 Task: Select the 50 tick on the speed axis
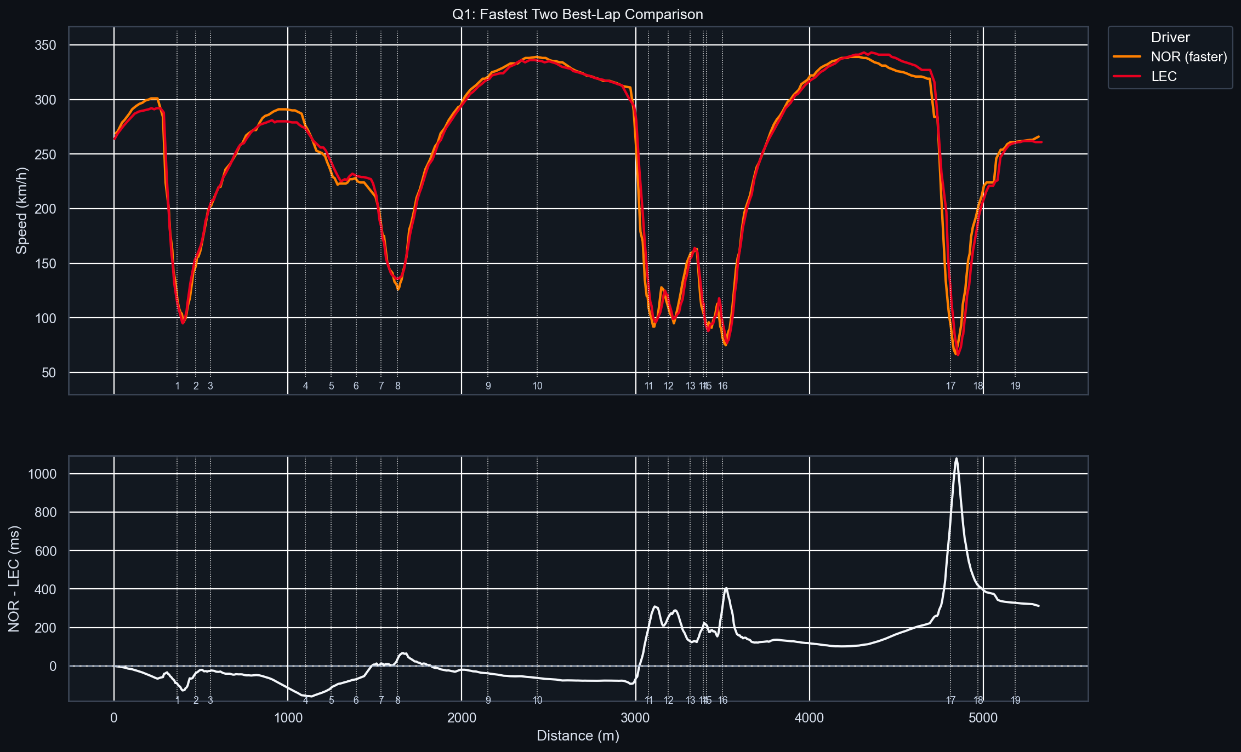pyautogui.click(x=49, y=372)
